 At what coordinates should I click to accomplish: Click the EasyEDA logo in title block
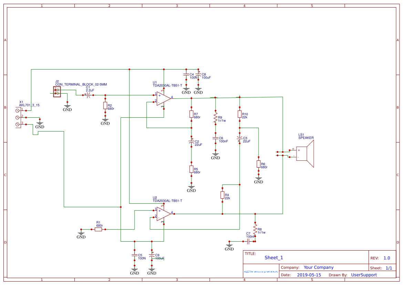click(261, 272)
